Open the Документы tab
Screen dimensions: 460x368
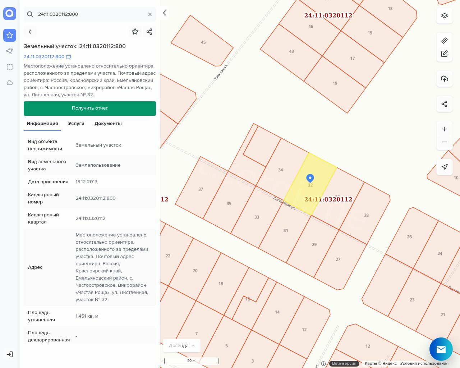pyautogui.click(x=108, y=124)
